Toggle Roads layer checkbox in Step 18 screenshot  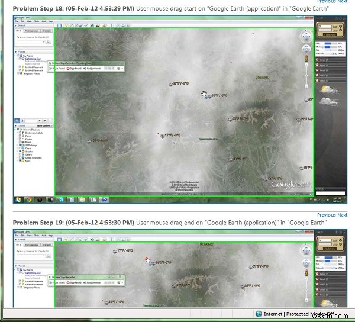pos(20,141)
